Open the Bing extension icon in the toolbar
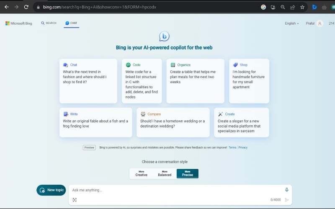 click(x=314, y=7)
